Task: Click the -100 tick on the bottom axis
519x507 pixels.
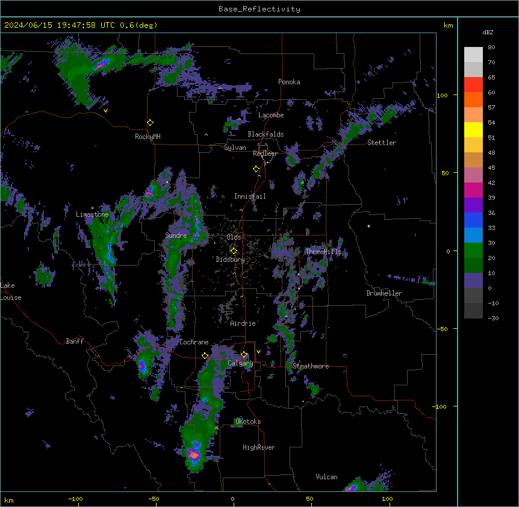Action: [x=75, y=499]
